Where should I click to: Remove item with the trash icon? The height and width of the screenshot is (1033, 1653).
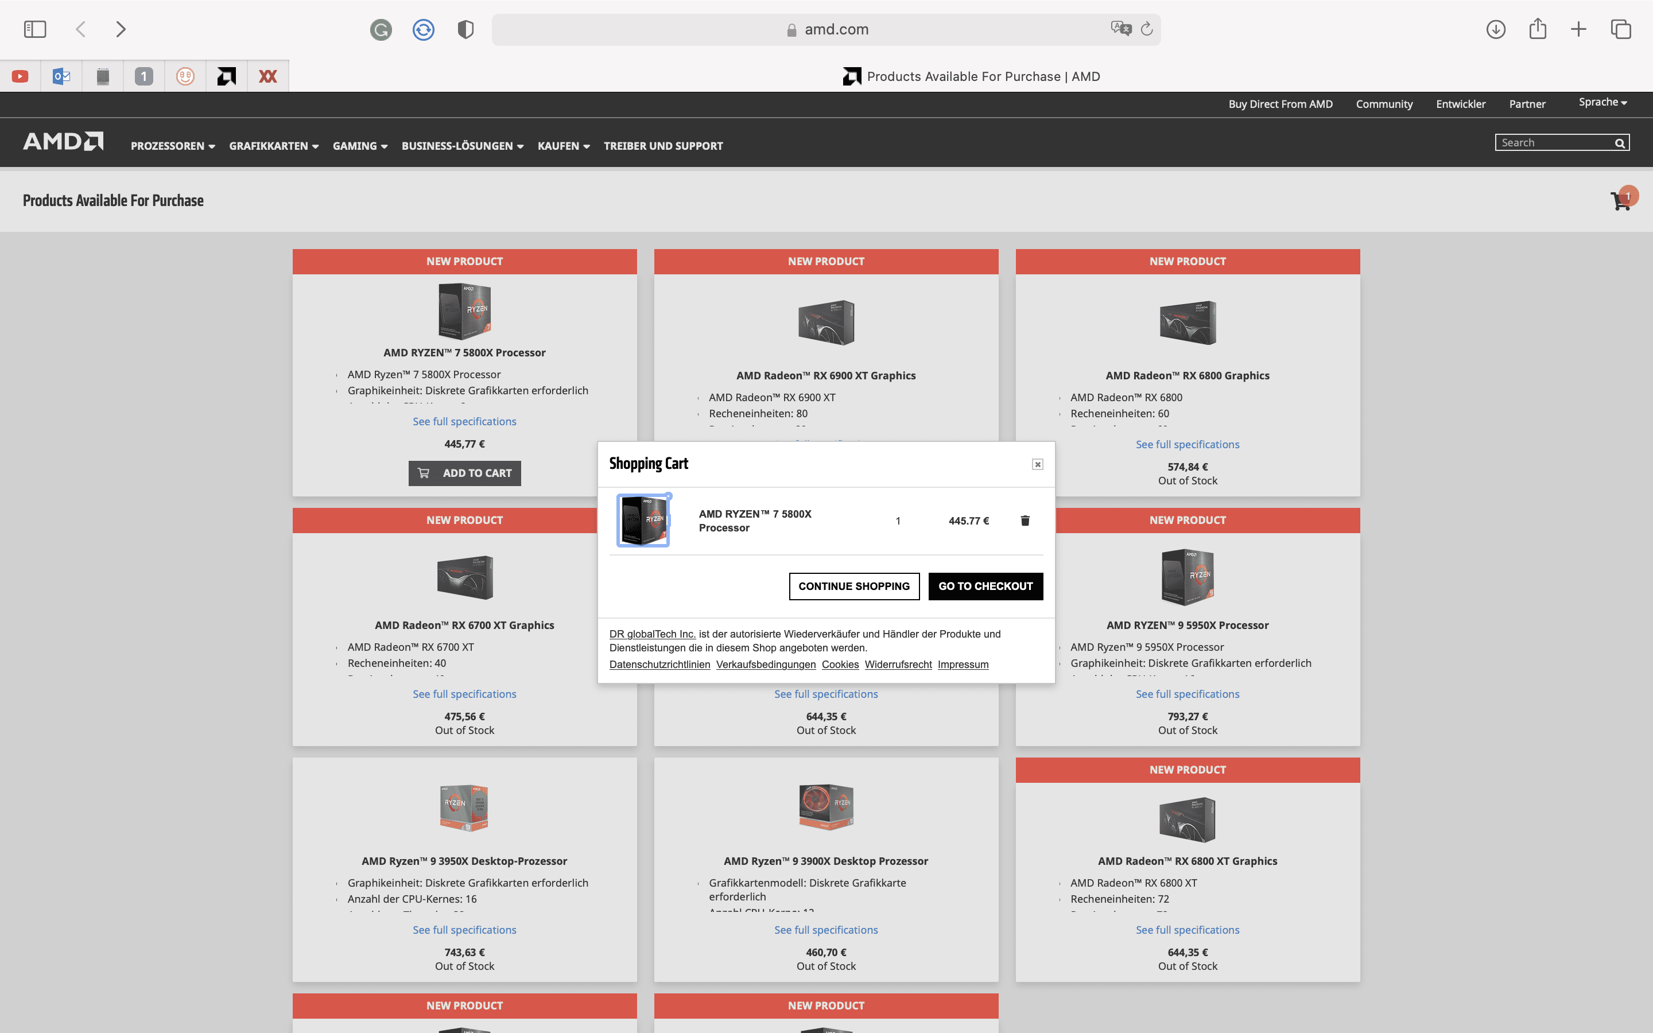tap(1025, 521)
